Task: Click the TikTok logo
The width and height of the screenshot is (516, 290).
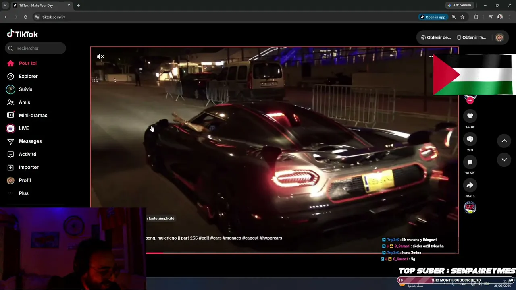Action: point(23,34)
